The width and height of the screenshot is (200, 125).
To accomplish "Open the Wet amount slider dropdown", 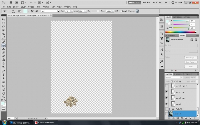I will (72, 11).
